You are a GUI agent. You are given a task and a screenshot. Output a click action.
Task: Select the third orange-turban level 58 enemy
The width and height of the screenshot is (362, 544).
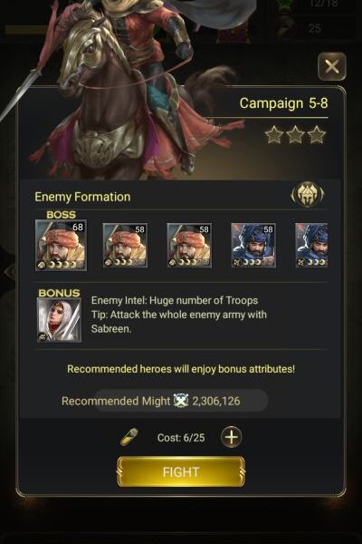[189, 245]
